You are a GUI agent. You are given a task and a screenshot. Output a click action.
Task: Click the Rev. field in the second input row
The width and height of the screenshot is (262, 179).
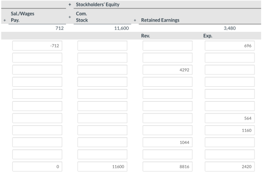click(x=167, y=58)
